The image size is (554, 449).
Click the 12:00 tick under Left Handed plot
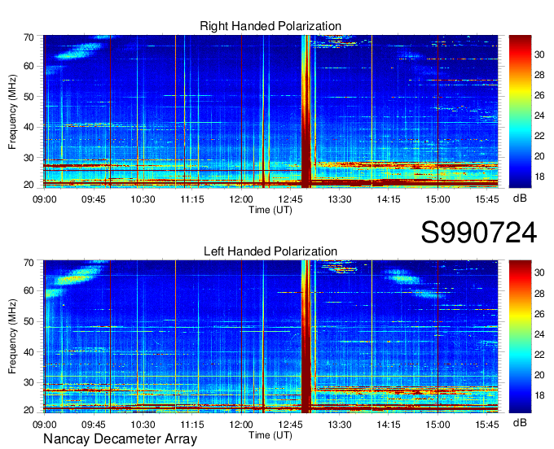pos(241,425)
